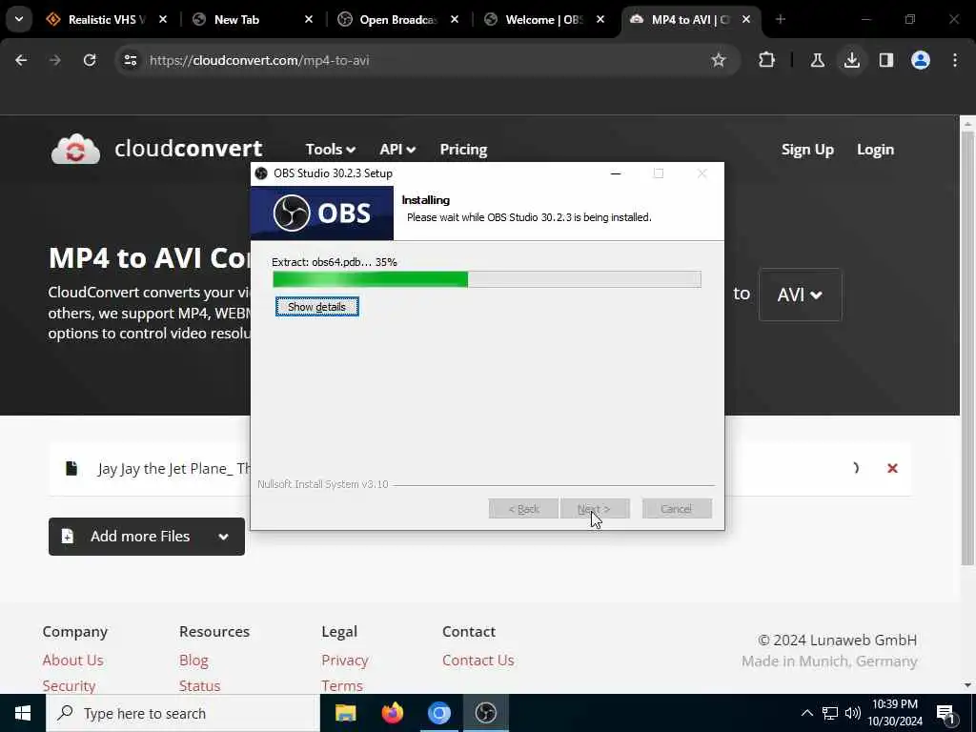Click the cloudconvert cloud logo
Image resolution: width=976 pixels, height=732 pixels.
tap(75, 150)
